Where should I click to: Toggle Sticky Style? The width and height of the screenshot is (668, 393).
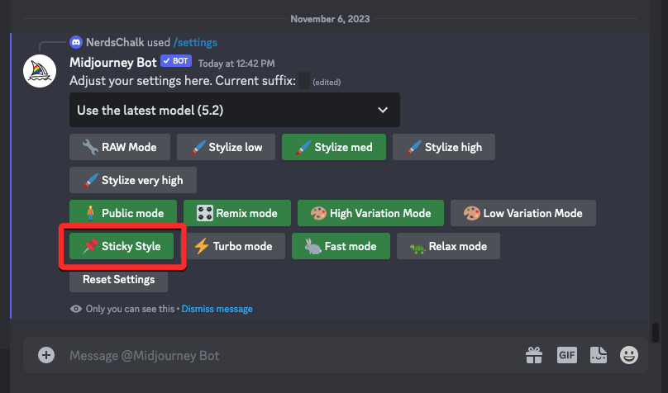coord(122,246)
